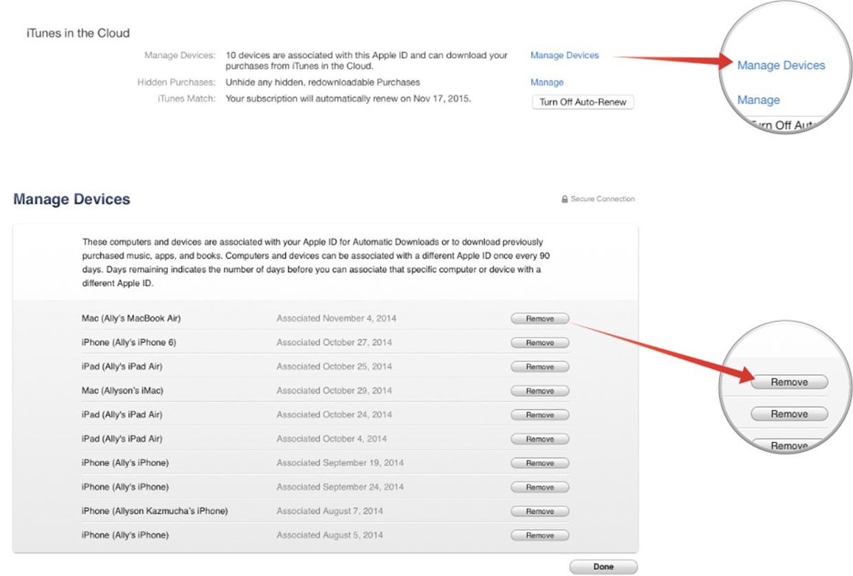Click the magnified Remove button
The image size is (853, 576).
pos(788,382)
